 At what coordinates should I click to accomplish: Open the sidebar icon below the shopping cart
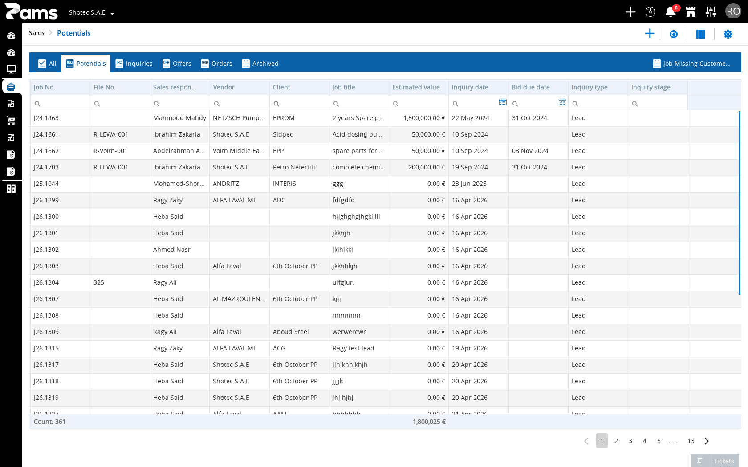click(x=11, y=137)
